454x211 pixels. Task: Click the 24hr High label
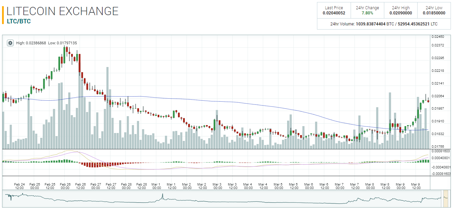click(401, 8)
